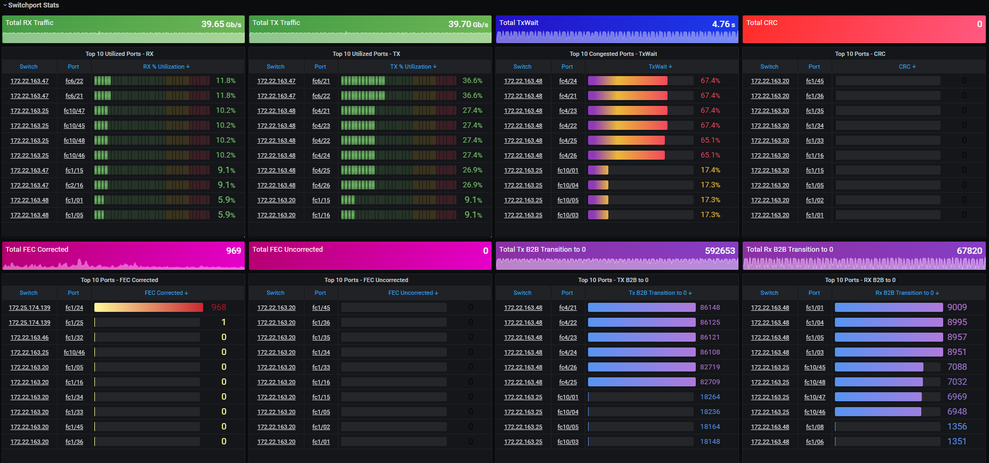The width and height of the screenshot is (989, 463).
Task: Open Top 10 Utilized Ports - TX panel title
Action: click(366, 54)
